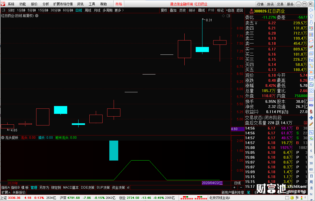Select the pencil drawing tool icon
Viewport: 315px width, 201px height.
[x=311, y=124]
